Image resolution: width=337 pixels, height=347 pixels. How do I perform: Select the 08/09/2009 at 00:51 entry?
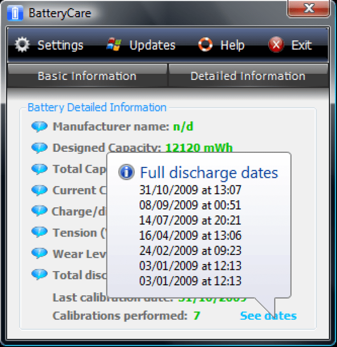(x=190, y=205)
